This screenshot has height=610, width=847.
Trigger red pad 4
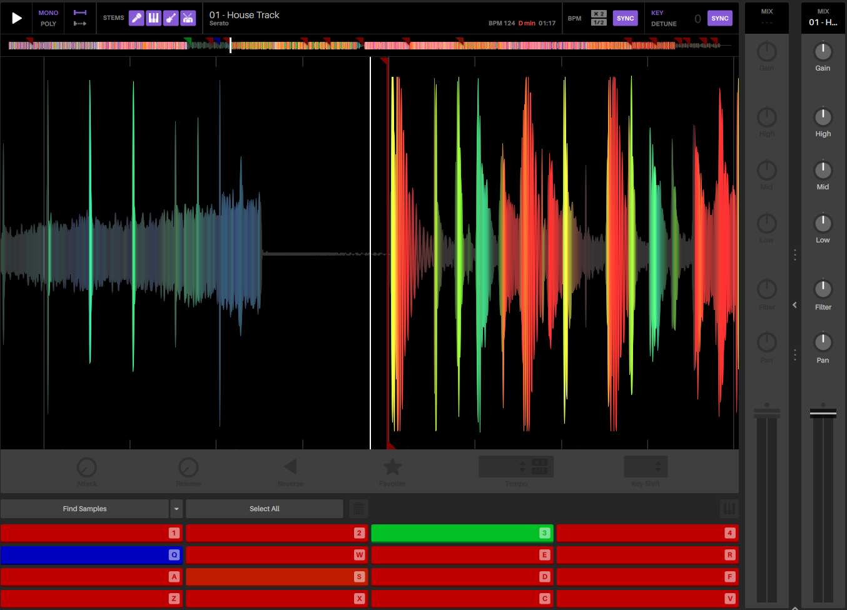coord(647,533)
